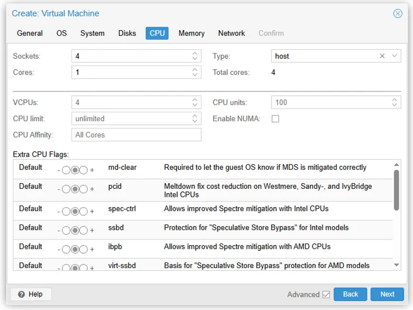Click Next to continue
Viewport: 413px width, 310px height.
[387, 294]
